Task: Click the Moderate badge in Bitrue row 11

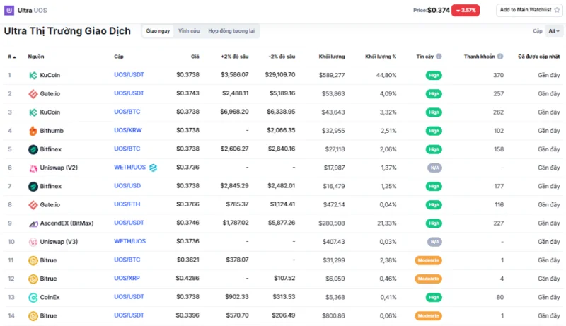Action: pos(429,260)
